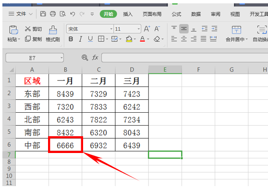Open the 审阅 tab
The width and height of the screenshot is (268, 188).
[216, 14]
